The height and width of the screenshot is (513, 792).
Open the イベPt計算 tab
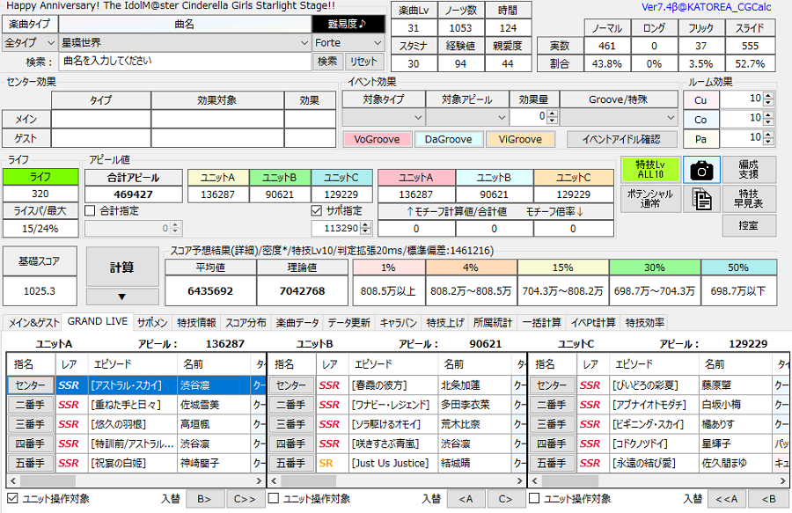[x=593, y=323]
